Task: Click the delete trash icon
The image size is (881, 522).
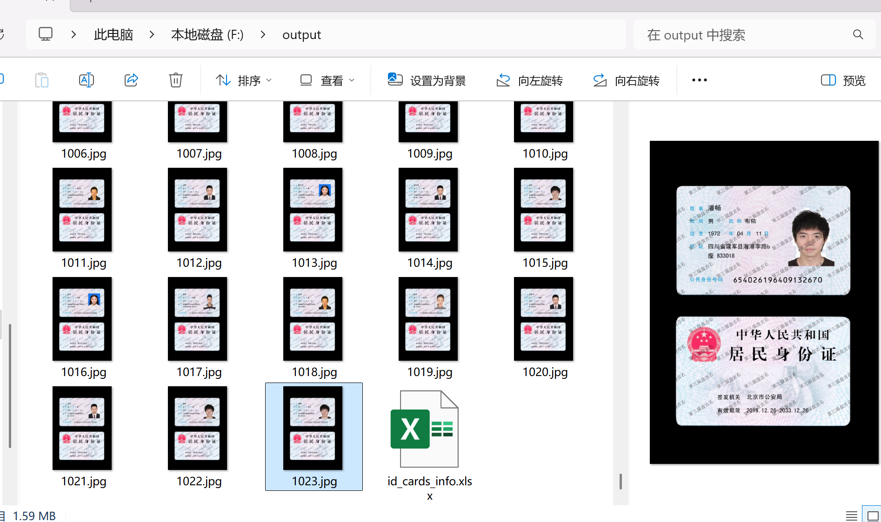Action: (176, 80)
